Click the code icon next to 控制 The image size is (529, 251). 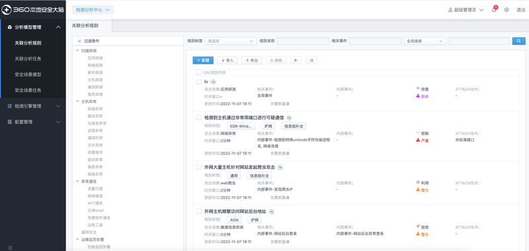[x=418, y=132]
